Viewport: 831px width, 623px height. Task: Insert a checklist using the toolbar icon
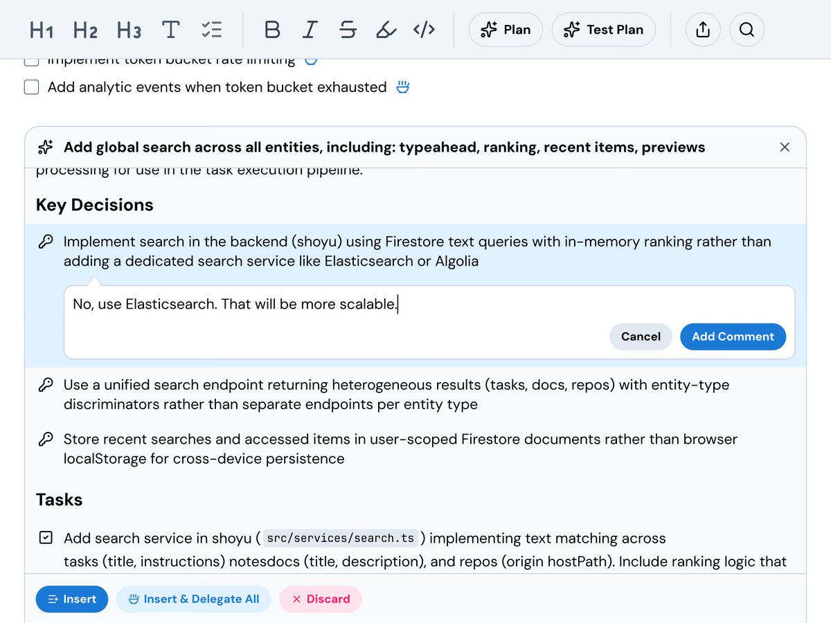click(x=211, y=30)
